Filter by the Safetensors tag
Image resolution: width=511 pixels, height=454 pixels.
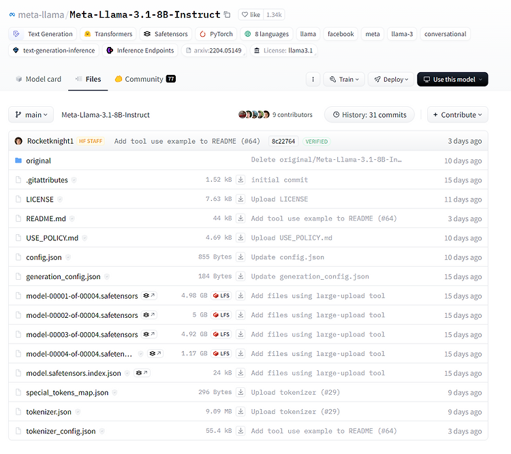166,34
